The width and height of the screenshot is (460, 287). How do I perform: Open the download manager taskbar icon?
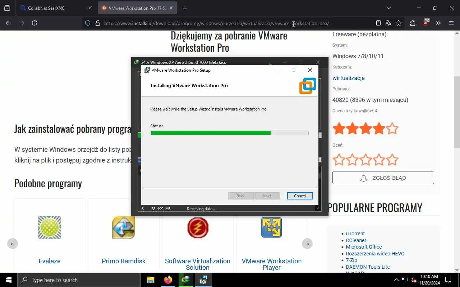[x=185, y=280]
